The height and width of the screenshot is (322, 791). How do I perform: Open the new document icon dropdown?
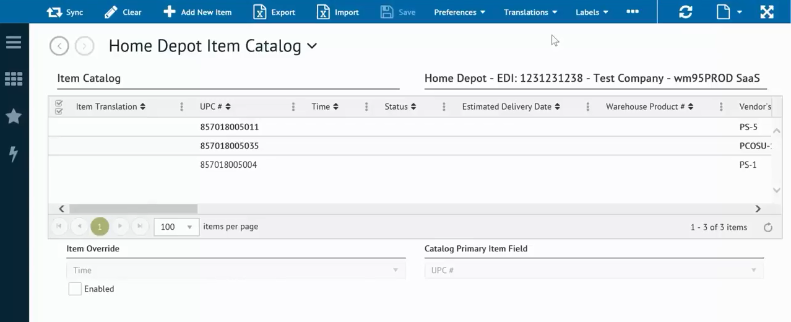pyautogui.click(x=729, y=12)
